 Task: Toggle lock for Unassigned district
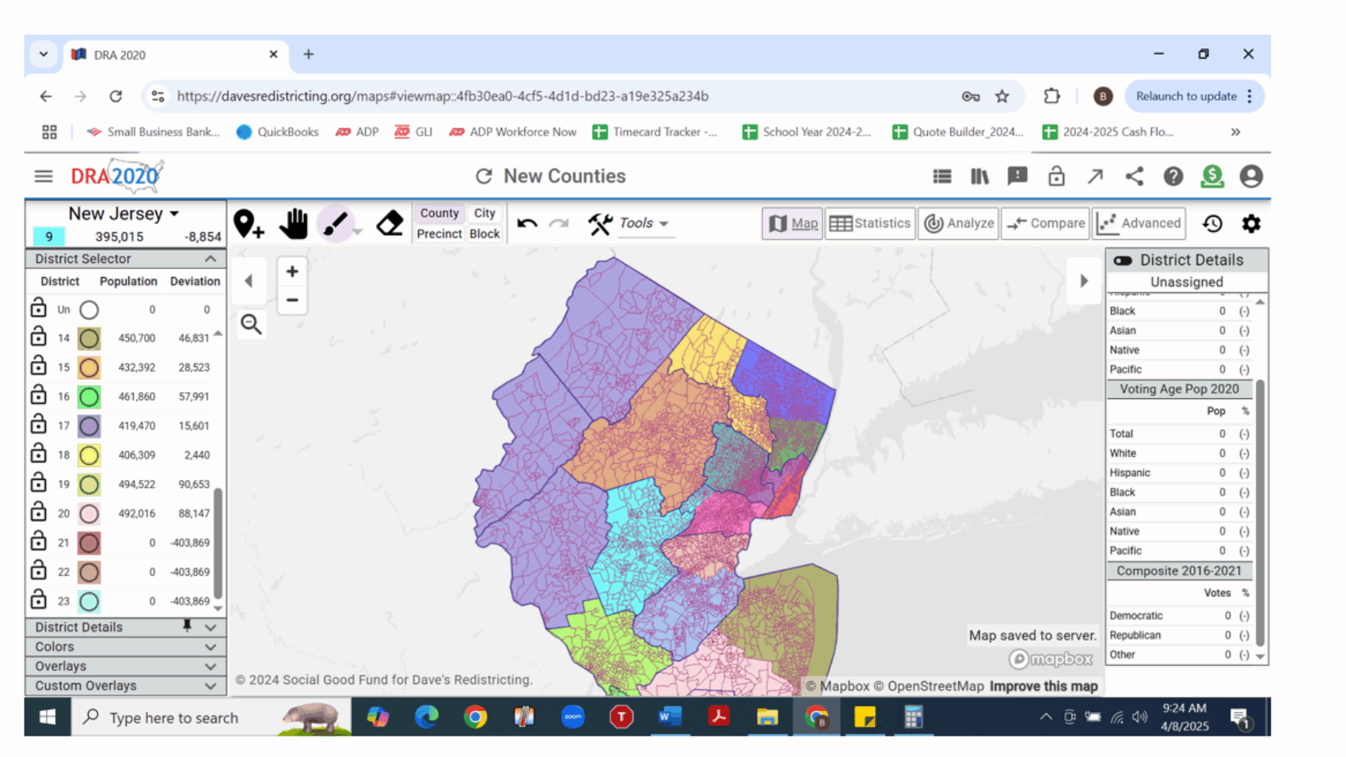point(38,307)
